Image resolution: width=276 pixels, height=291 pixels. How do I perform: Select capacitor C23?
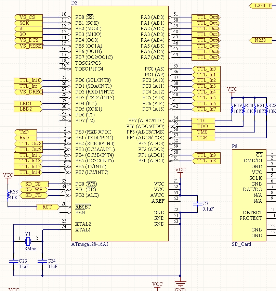14,261
